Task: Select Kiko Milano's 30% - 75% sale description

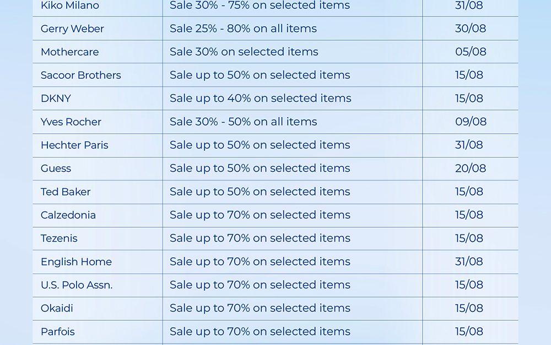Action: pos(260,6)
